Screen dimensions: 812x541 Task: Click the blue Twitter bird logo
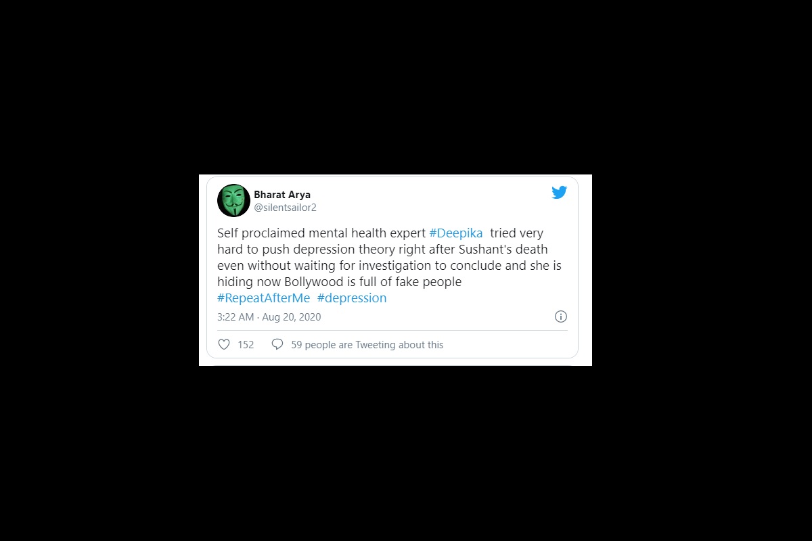pos(559,193)
